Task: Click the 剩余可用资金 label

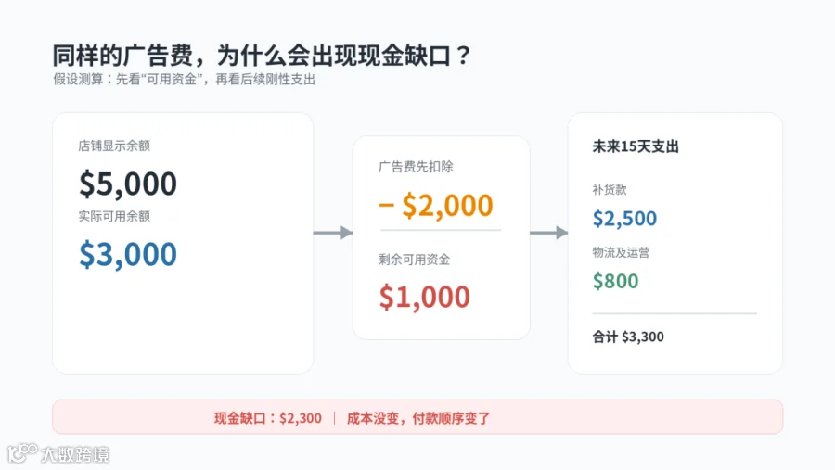Action: tap(415, 260)
